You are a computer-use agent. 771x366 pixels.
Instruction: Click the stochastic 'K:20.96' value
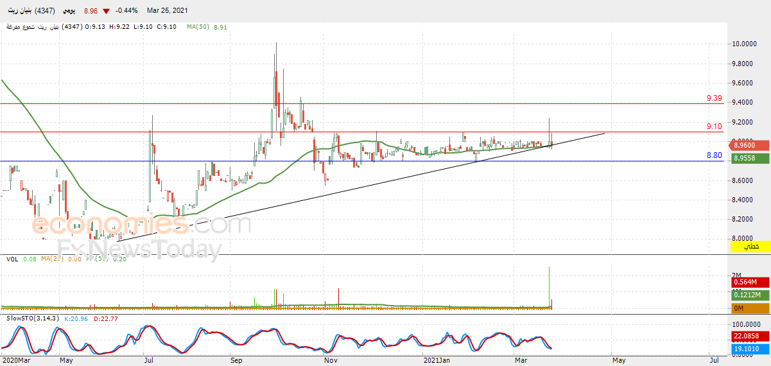point(75,318)
